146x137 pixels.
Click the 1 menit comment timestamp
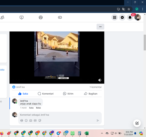pyautogui.click(x=23, y=108)
